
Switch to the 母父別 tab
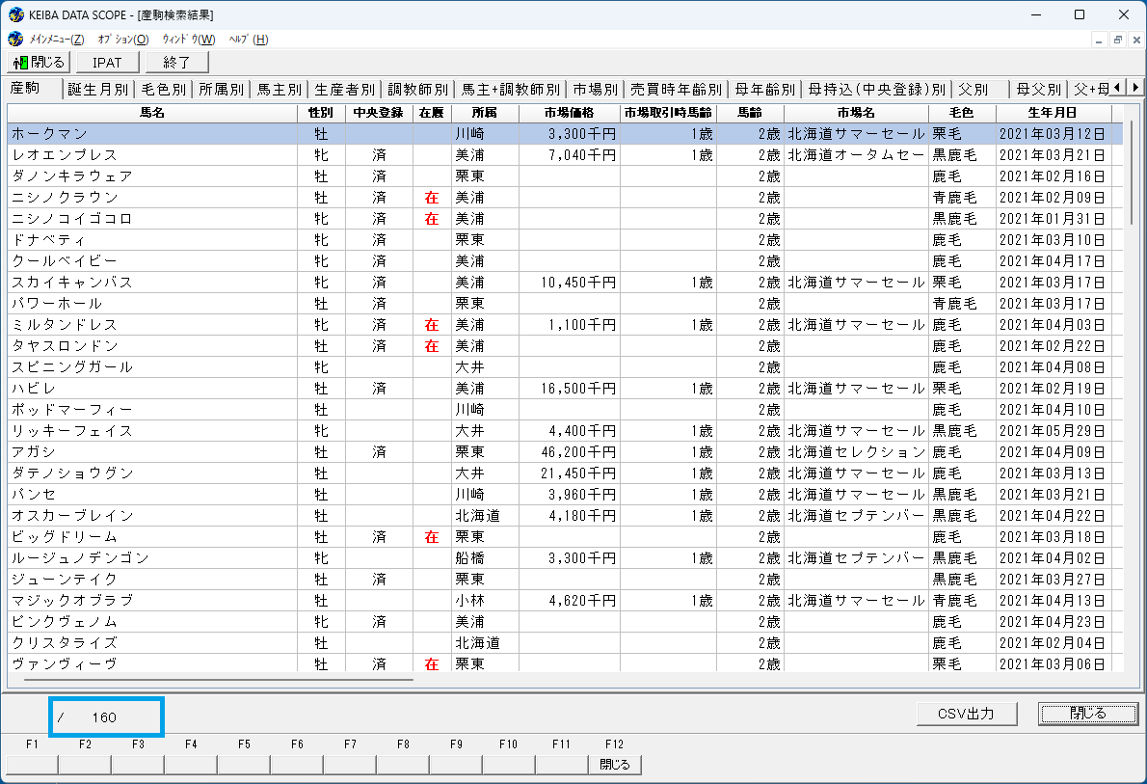[x=1039, y=90]
